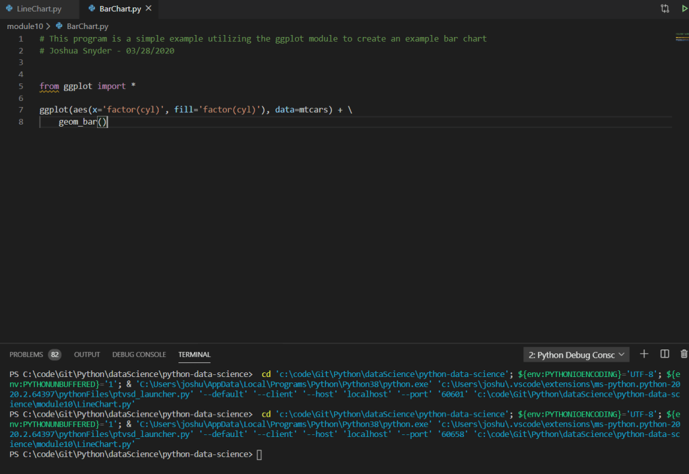The height and width of the screenshot is (474, 689).
Task: Close the BarChart.py tab
Action: pos(148,9)
